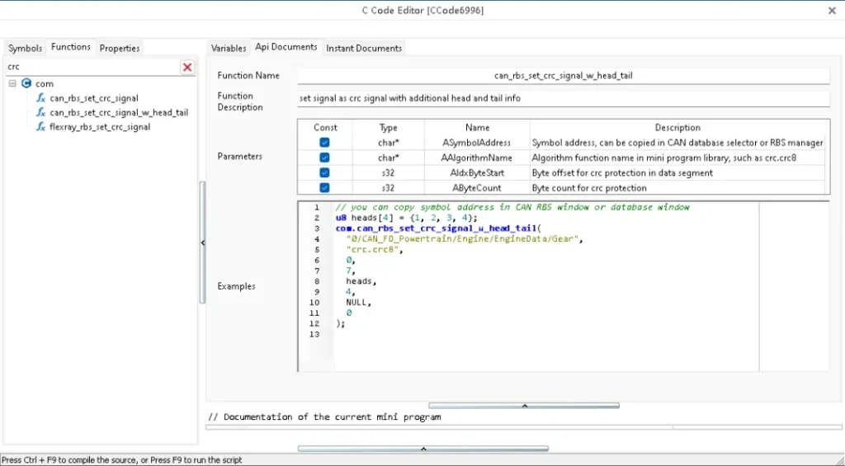Image resolution: width=845 pixels, height=466 pixels.
Task: Click the function icon beside can_rbs_set_crc_signal_w_head_tail
Action: click(40, 112)
